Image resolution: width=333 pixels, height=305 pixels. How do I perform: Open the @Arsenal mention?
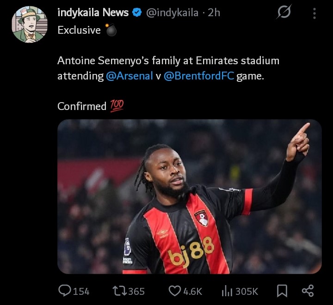pyautogui.click(x=129, y=76)
